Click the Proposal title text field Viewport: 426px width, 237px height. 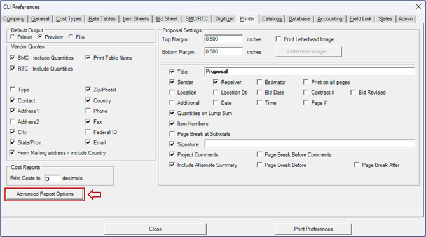(x=310, y=71)
